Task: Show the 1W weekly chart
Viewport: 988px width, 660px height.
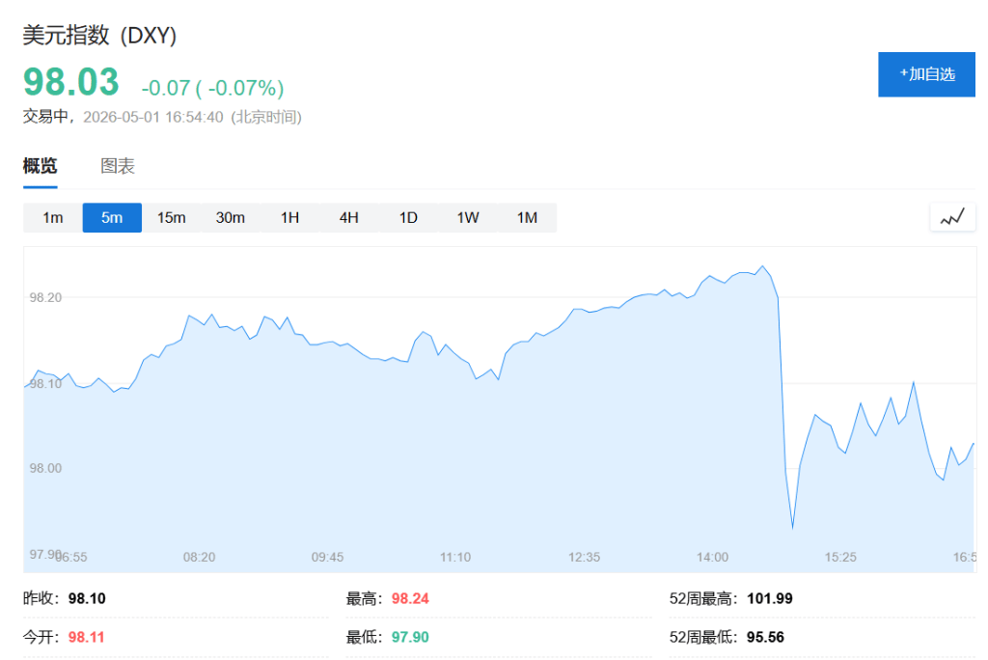Action: pyautogui.click(x=468, y=217)
